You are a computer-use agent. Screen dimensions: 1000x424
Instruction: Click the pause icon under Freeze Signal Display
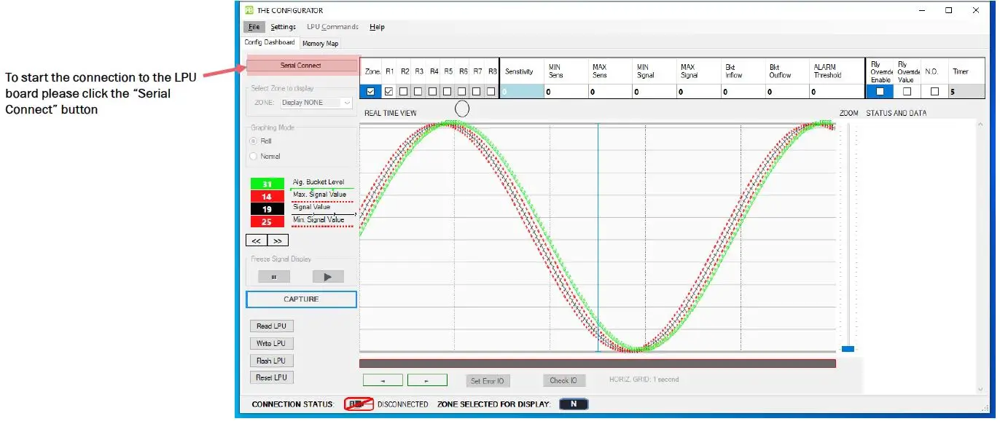[273, 276]
